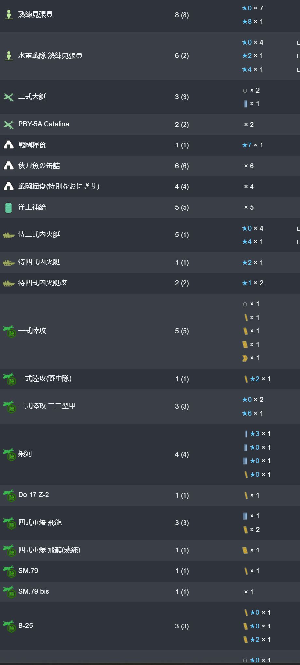Click the 洋上補給 green drum icon

[8, 207]
